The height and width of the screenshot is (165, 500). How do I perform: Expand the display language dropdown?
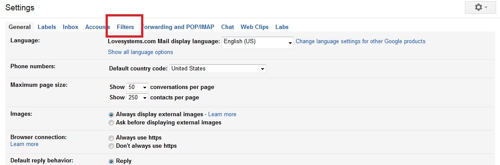[258, 42]
